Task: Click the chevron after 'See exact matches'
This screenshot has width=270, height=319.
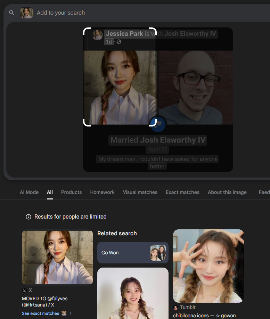Action: click(x=71, y=313)
